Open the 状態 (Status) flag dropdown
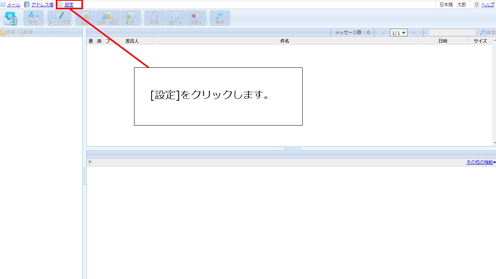 (196, 18)
